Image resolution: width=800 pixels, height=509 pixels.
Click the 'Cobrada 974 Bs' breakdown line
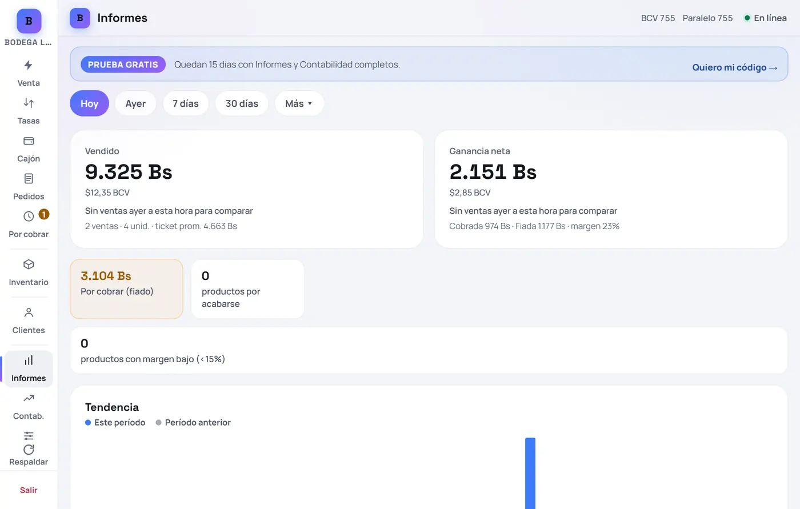click(x=534, y=226)
